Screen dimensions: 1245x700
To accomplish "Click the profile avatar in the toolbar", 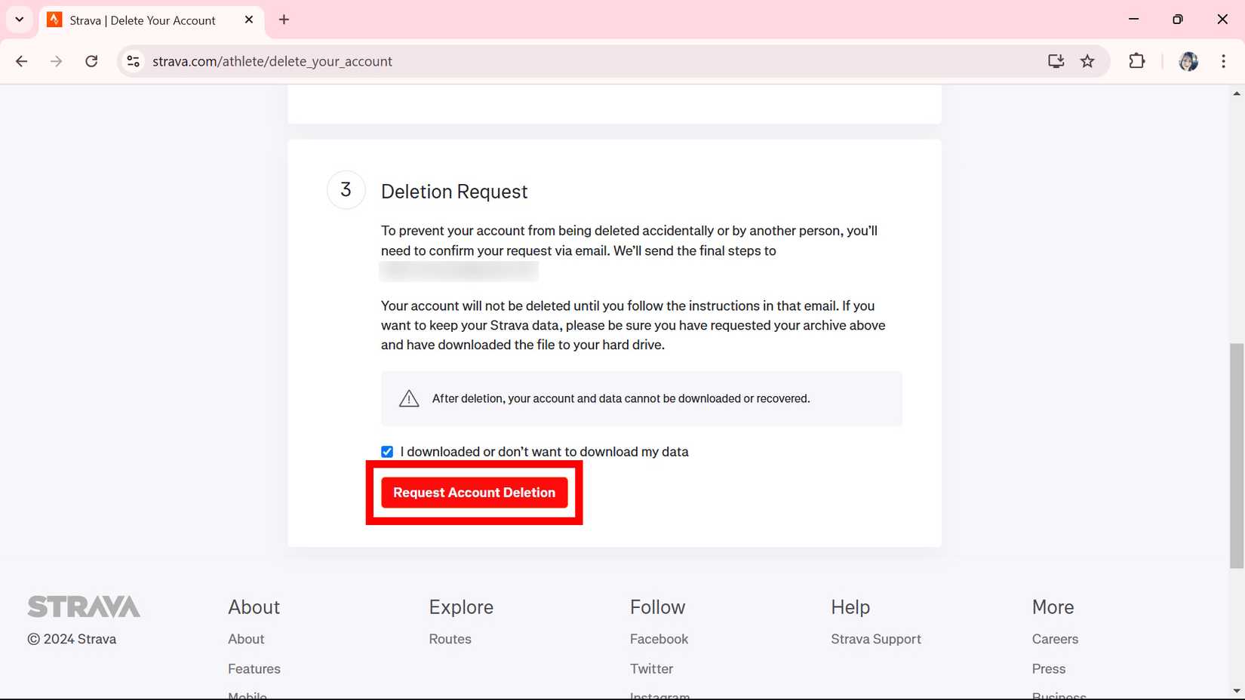I will coord(1188,61).
